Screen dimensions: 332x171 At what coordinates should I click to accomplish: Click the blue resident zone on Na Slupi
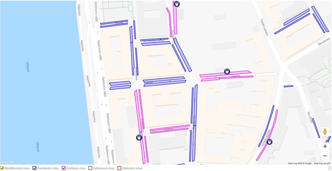[316, 128]
